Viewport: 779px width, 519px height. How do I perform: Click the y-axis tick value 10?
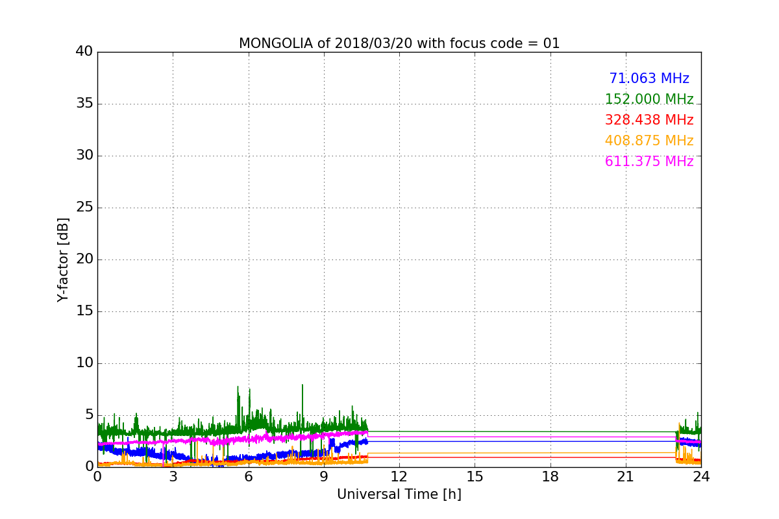[84, 363]
